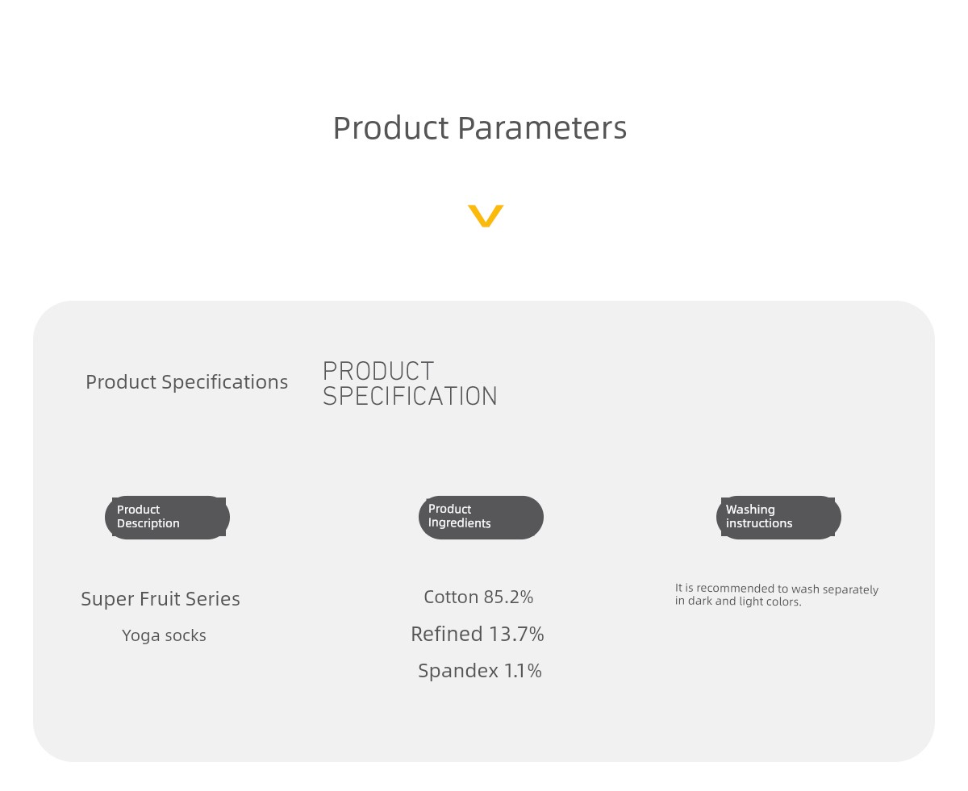
Task: Select the Product Ingredients pill label
Action: pos(481,518)
